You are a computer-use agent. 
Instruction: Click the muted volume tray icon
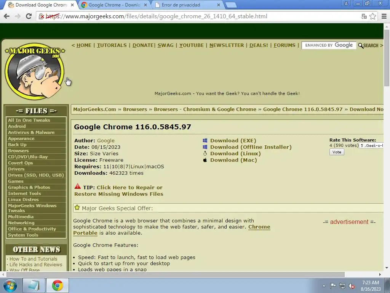[352, 286]
